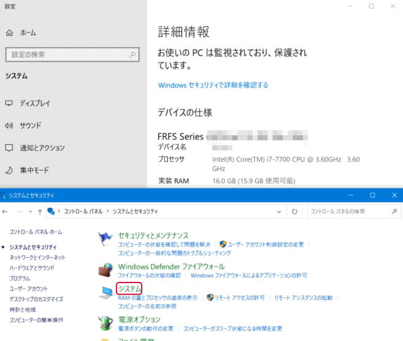Open デスクトップのカスタマイズ category

click(x=37, y=299)
